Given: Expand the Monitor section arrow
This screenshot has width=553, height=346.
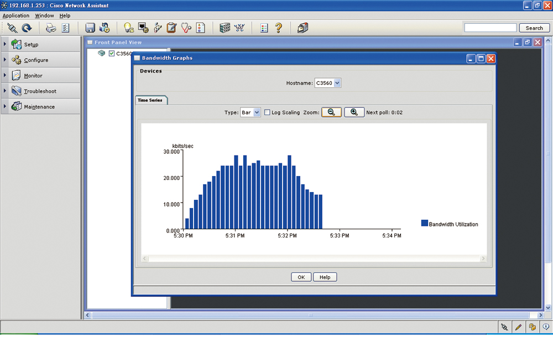Looking at the screenshot, I should pyautogui.click(x=5, y=75).
